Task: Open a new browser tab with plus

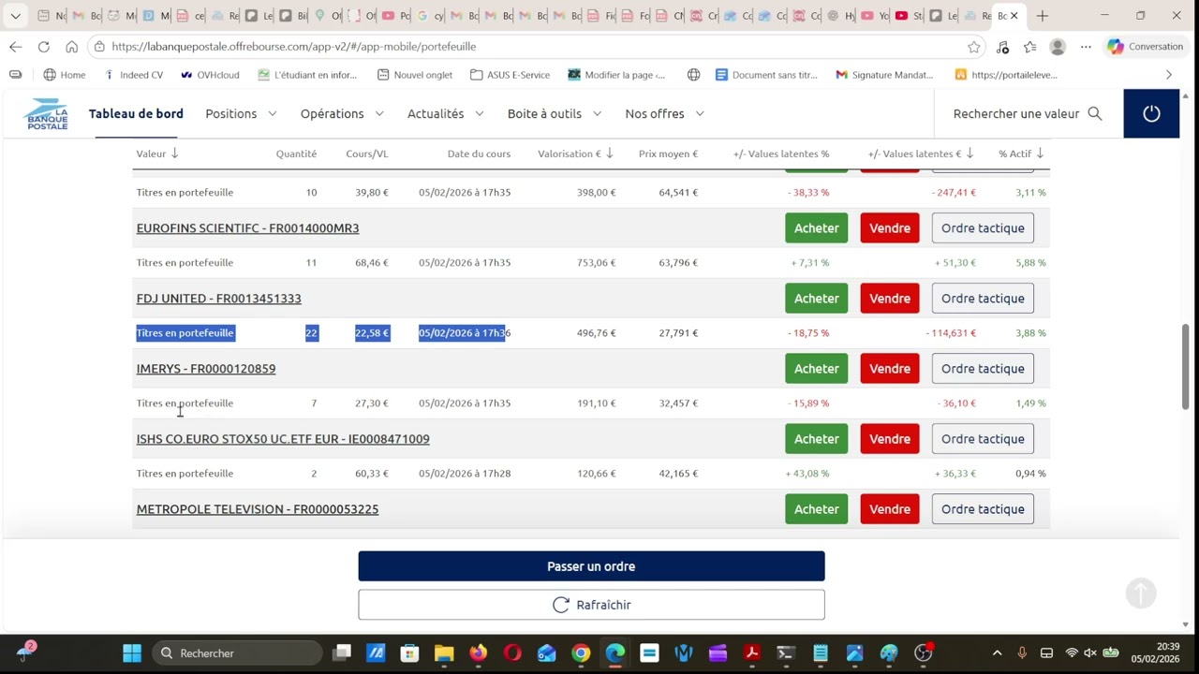Action: [1043, 16]
